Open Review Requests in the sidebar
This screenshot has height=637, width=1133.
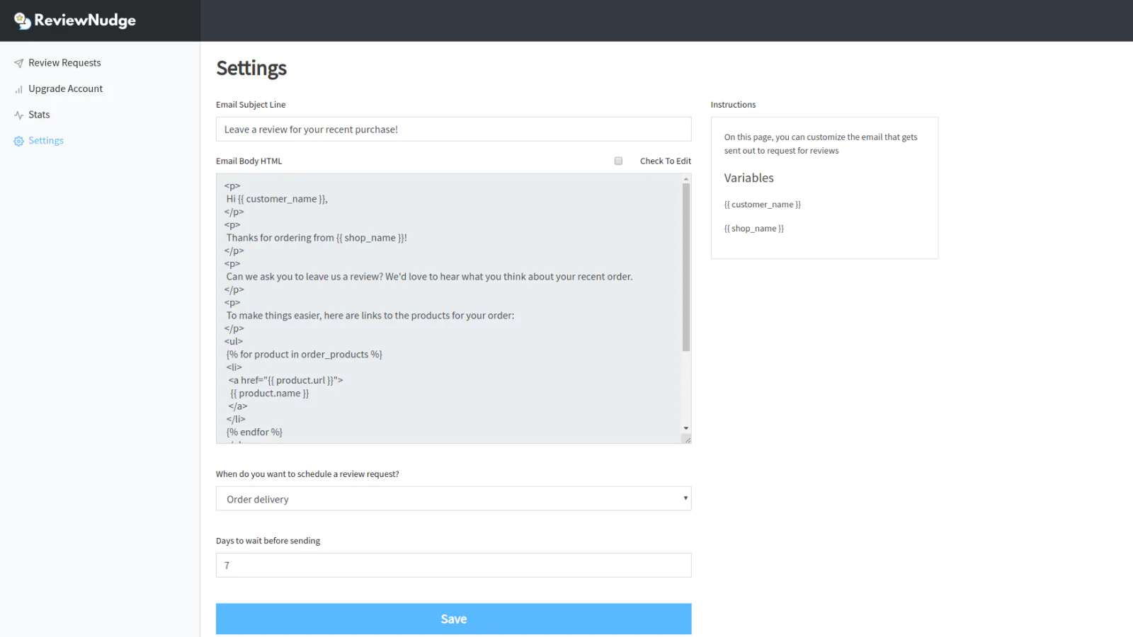point(64,63)
